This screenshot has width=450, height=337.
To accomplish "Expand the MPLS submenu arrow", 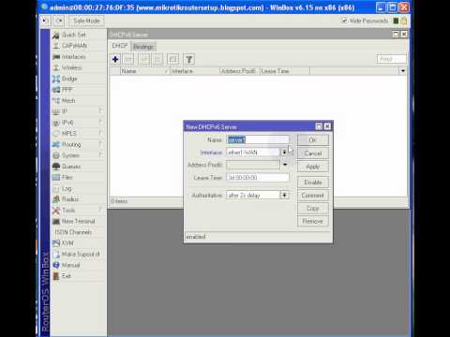I will [x=100, y=133].
